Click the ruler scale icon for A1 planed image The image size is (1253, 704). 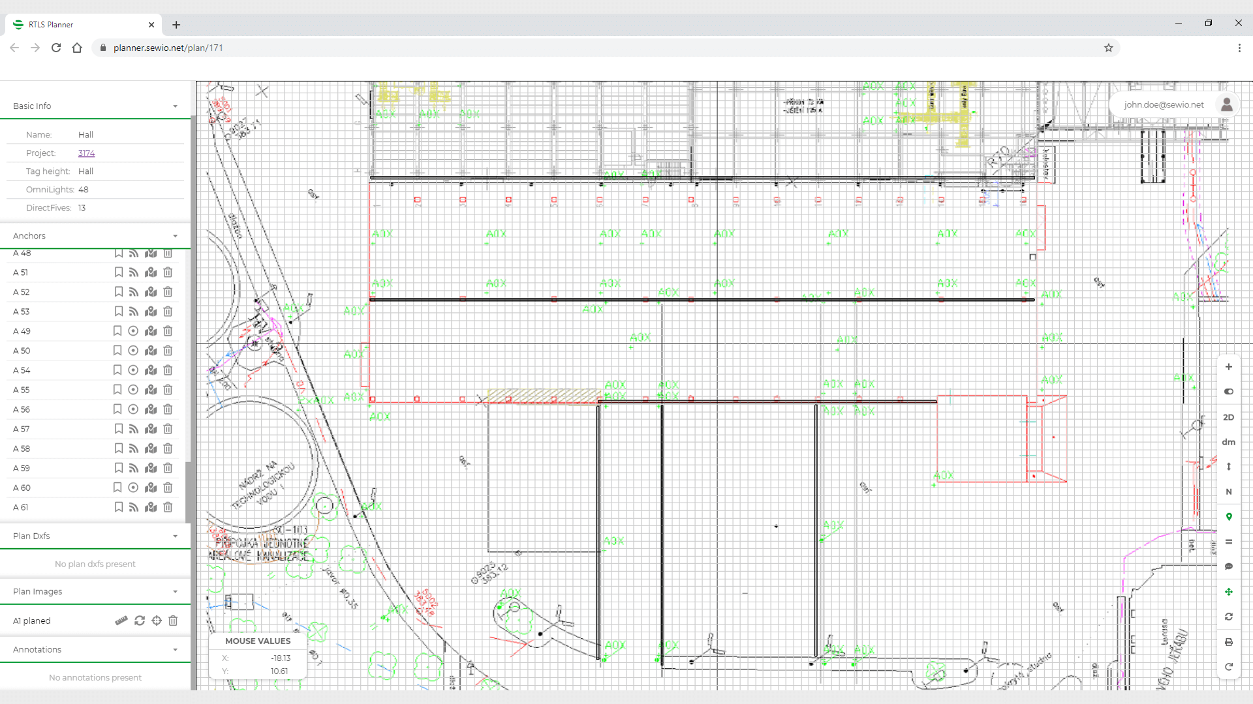pos(121,621)
